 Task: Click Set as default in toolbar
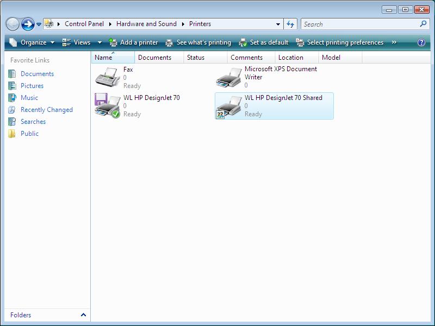(x=264, y=42)
